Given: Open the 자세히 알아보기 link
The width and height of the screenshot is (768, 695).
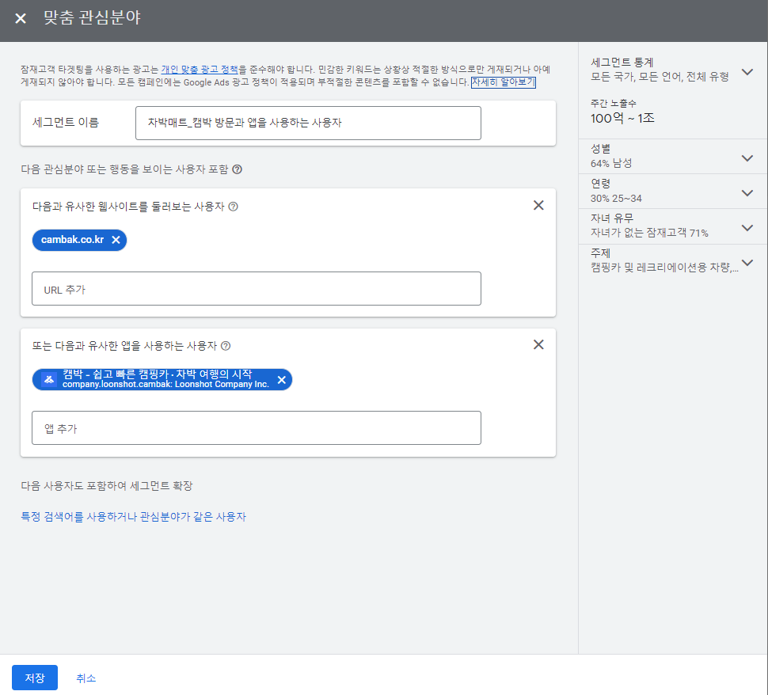Looking at the screenshot, I should click(503, 82).
